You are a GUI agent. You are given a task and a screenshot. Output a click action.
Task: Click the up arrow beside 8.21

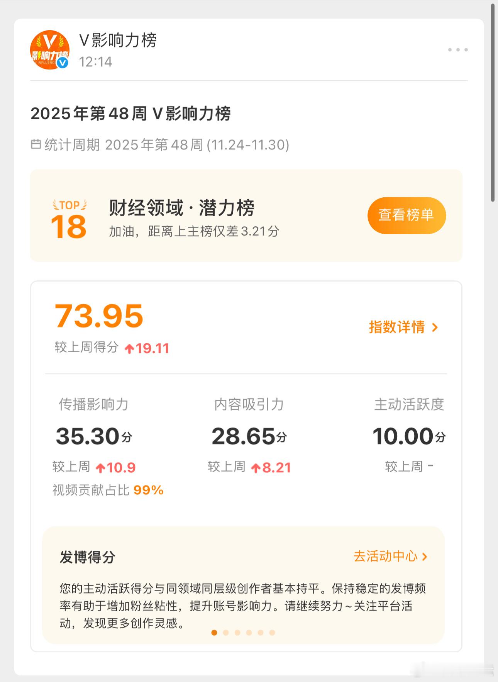256,468
